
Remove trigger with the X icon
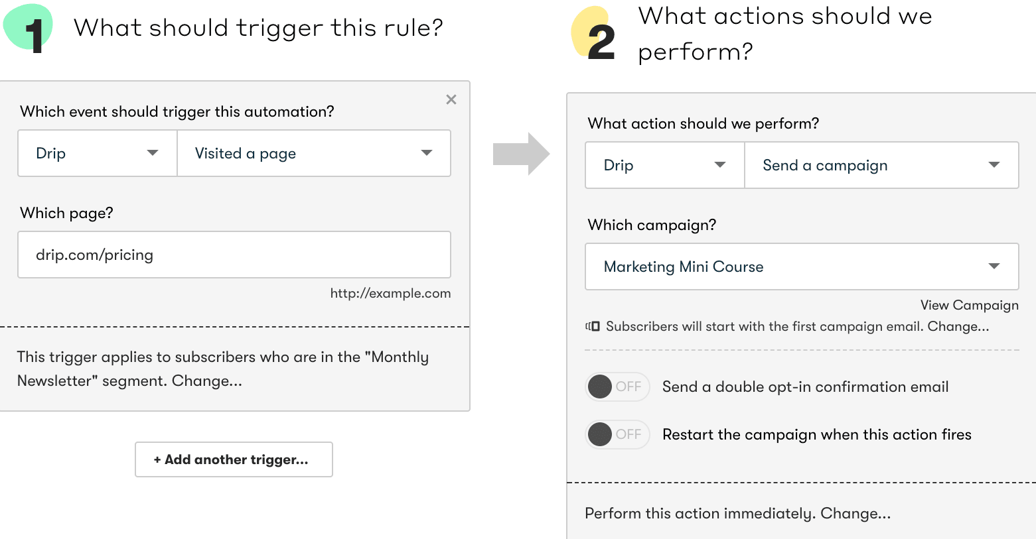[451, 99]
